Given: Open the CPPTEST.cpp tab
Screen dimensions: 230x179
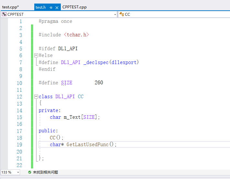Looking at the screenshot, I should (x=74, y=7).
